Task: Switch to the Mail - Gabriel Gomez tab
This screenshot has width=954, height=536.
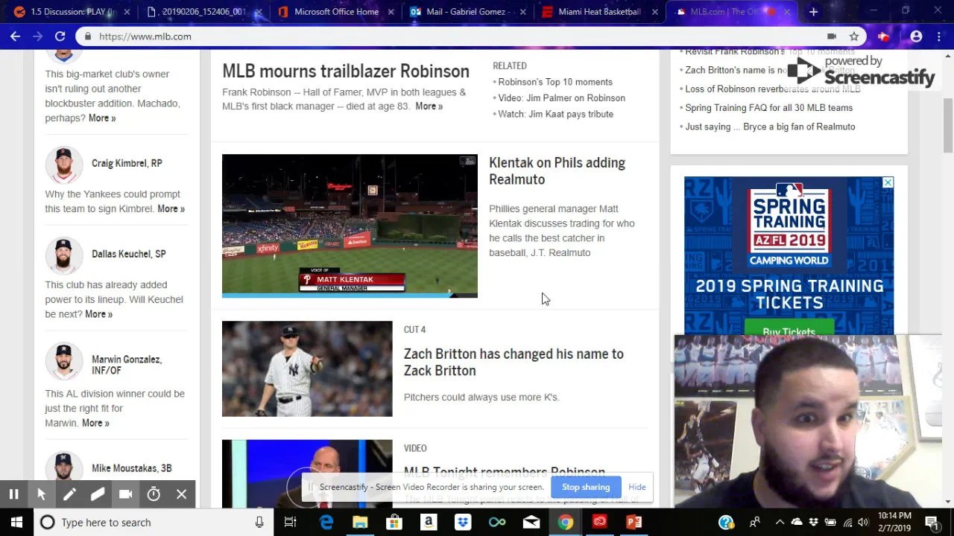Action: pyautogui.click(x=467, y=12)
